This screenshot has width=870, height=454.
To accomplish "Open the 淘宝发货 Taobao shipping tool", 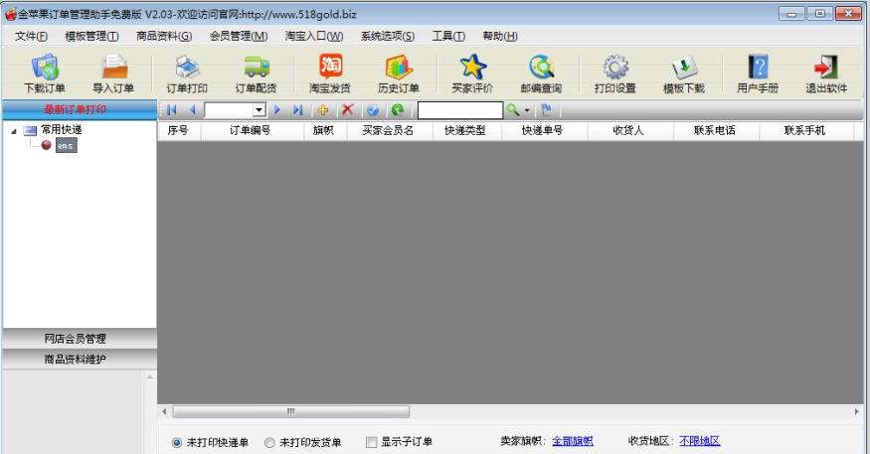I will [x=330, y=74].
